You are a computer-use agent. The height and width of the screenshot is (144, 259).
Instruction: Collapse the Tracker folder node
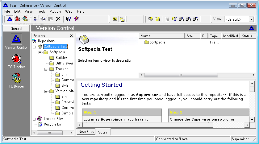(x=46, y=69)
